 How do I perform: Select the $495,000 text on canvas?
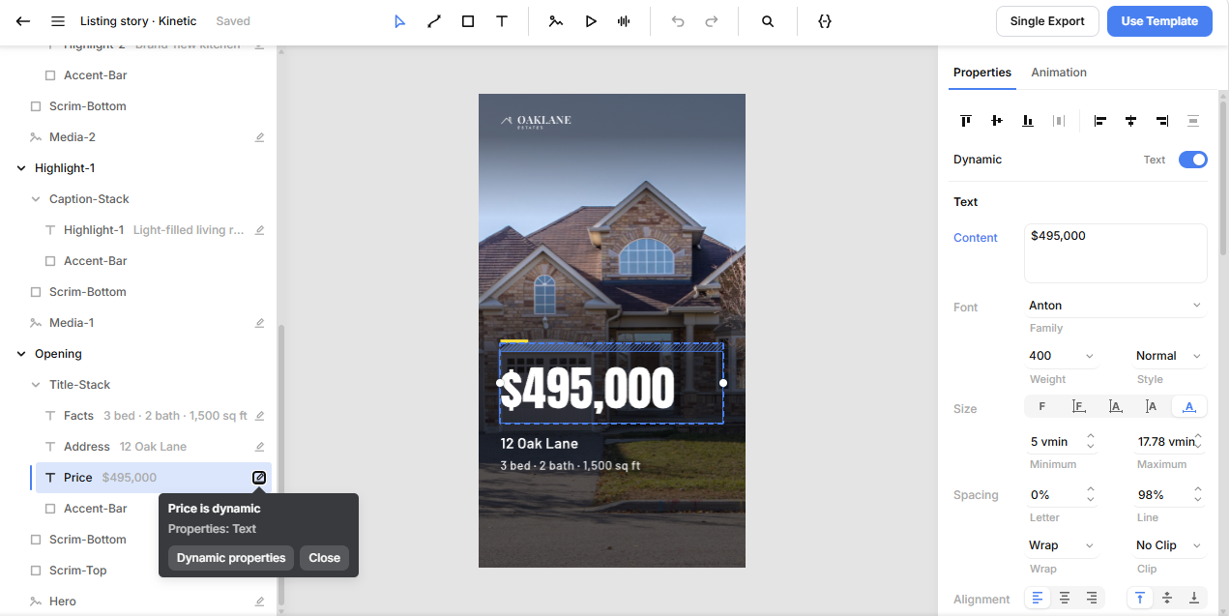[587, 388]
